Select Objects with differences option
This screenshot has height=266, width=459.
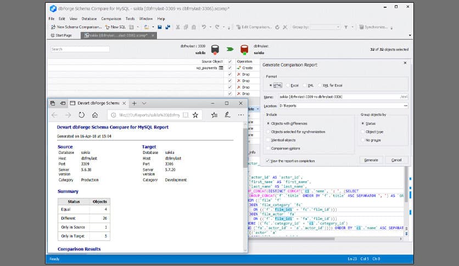tap(268, 124)
